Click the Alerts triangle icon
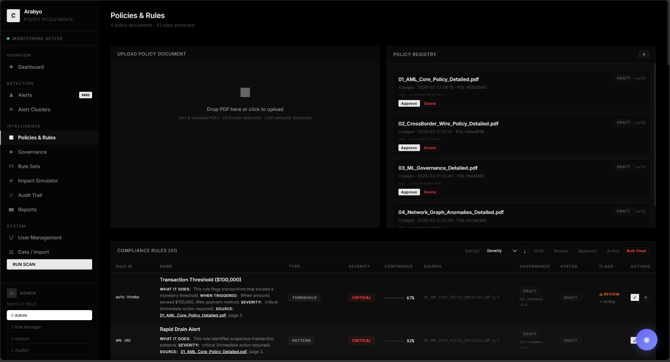Screen dimensions: 670x362 coord(11,95)
